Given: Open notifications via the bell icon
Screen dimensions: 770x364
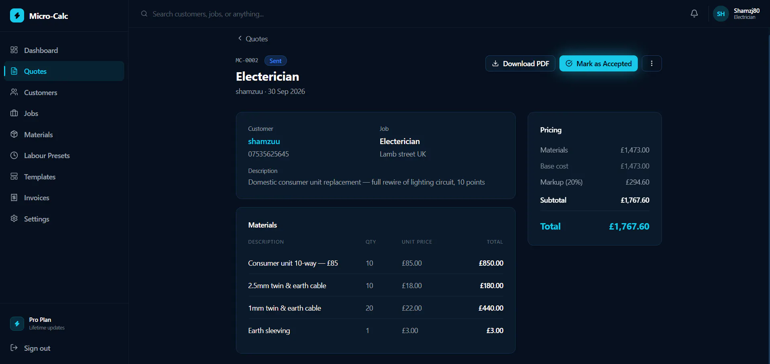Looking at the screenshot, I should [694, 14].
